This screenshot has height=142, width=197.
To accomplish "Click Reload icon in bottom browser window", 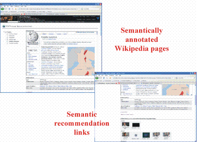I will (x=104, y=78).
